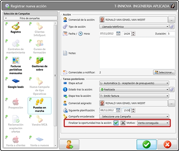
Task: Select the Venta a nuevos campaign
Action: 39,141
